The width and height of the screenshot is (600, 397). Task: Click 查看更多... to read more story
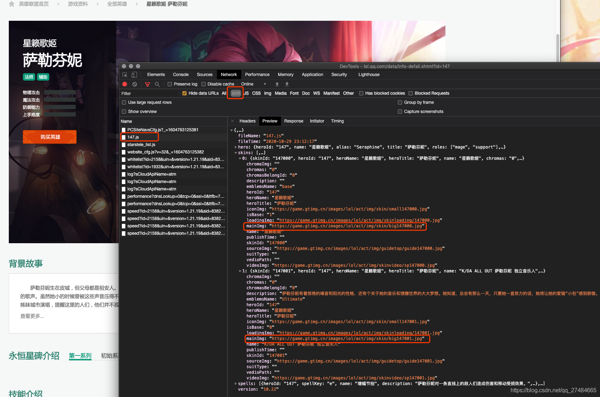coord(32,316)
